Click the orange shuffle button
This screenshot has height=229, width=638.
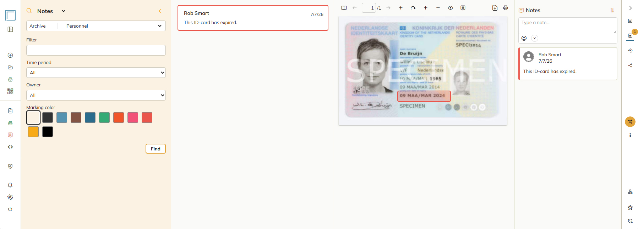(x=630, y=122)
